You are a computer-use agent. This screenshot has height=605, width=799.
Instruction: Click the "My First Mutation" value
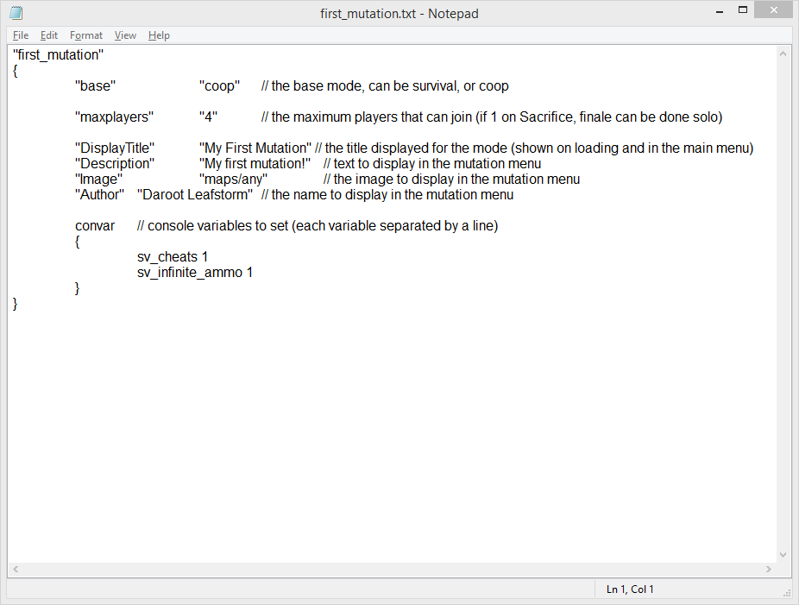[x=255, y=148]
